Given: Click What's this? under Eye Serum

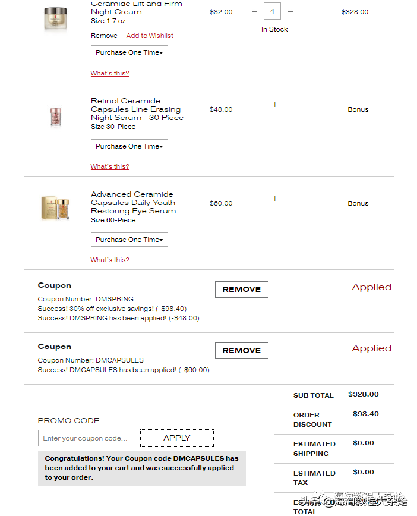Looking at the screenshot, I should (110, 260).
